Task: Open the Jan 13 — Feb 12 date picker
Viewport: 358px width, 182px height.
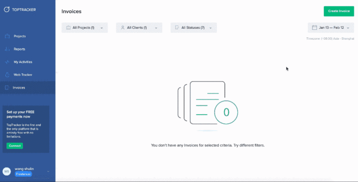Action: coord(331,28)
